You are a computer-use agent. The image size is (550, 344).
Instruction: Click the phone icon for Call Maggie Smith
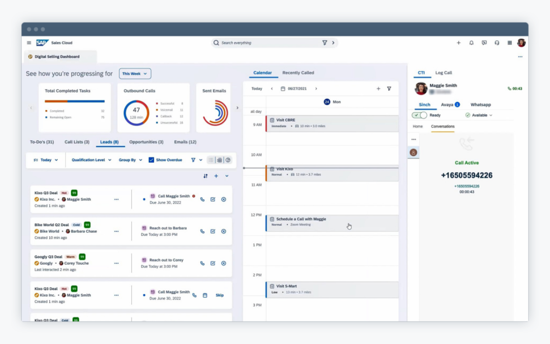pos(202,200)
